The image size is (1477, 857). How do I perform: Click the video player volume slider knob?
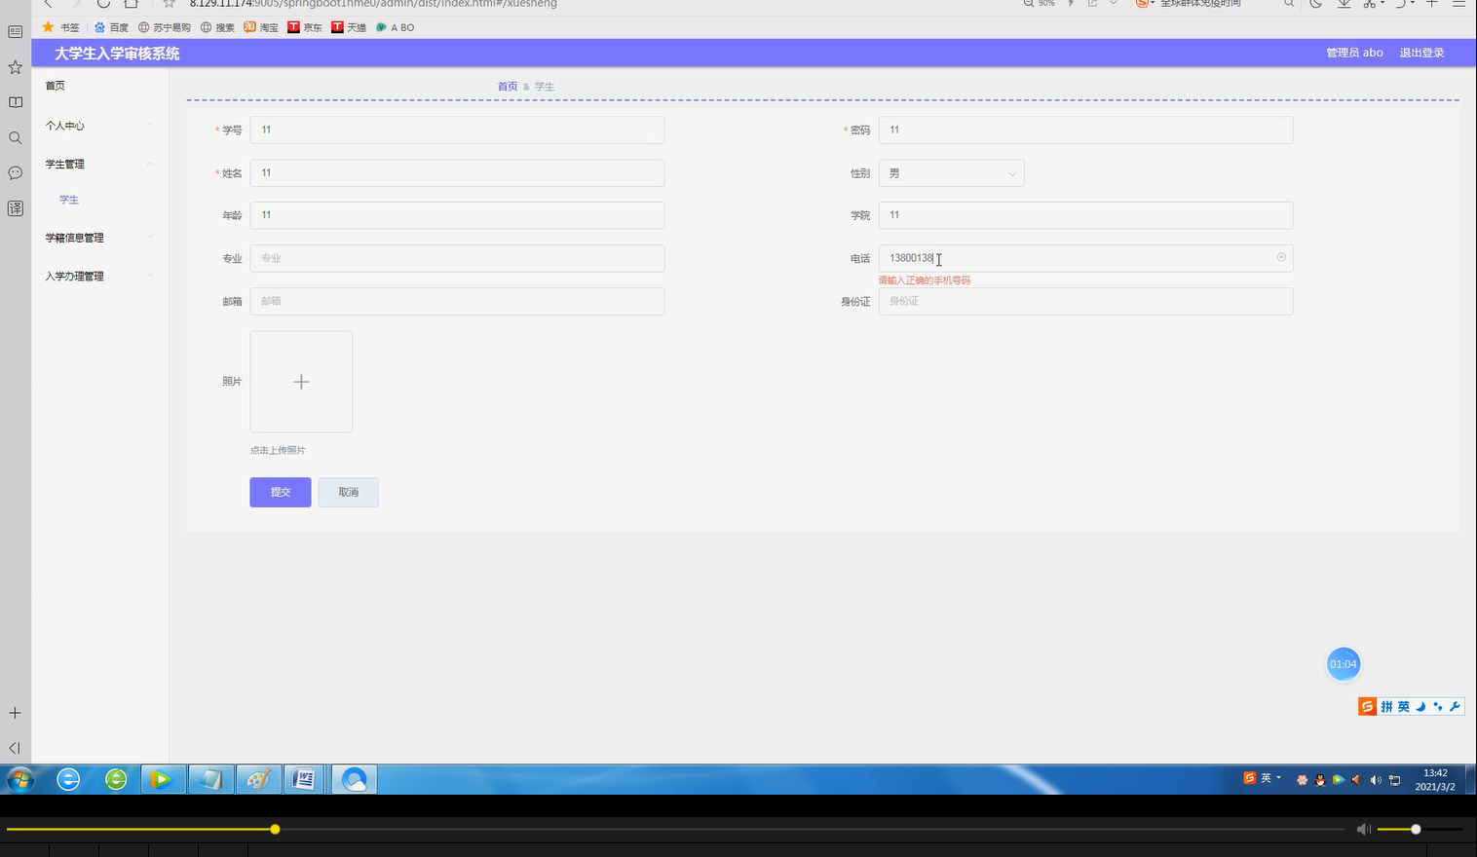click(1416, 829)
